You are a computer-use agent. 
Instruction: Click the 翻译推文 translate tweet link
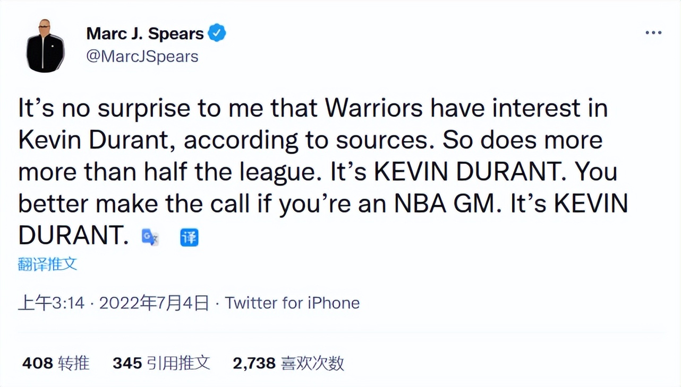pyautogui.click(x=48, y=263)
